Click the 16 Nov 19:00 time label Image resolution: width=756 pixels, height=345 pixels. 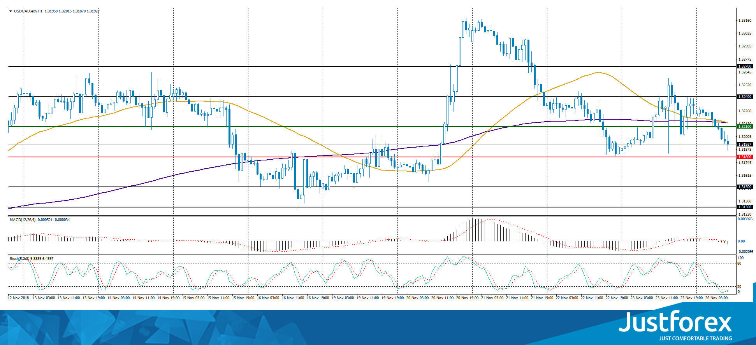(x=318, y=298)
